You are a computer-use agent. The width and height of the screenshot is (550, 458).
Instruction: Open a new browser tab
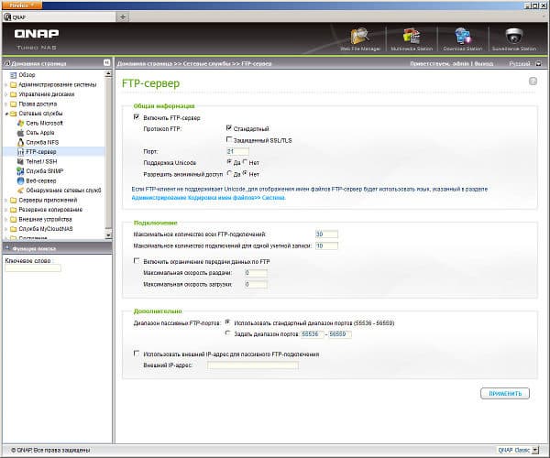(x=123, y=16)
